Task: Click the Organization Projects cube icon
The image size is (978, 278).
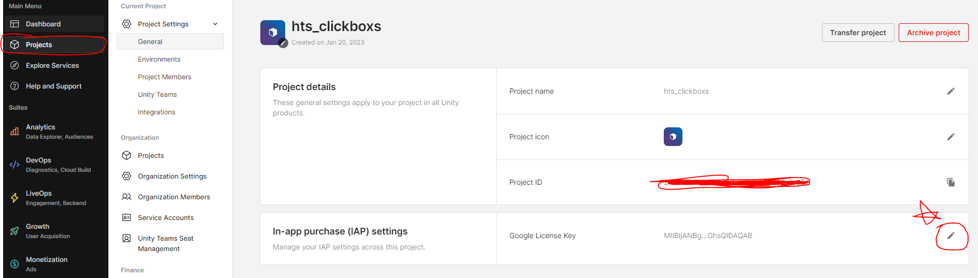Action: click(127, 155)
